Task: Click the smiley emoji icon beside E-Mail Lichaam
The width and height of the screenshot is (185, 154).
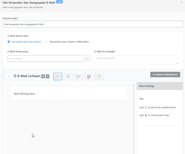Action: coord(15,76)
